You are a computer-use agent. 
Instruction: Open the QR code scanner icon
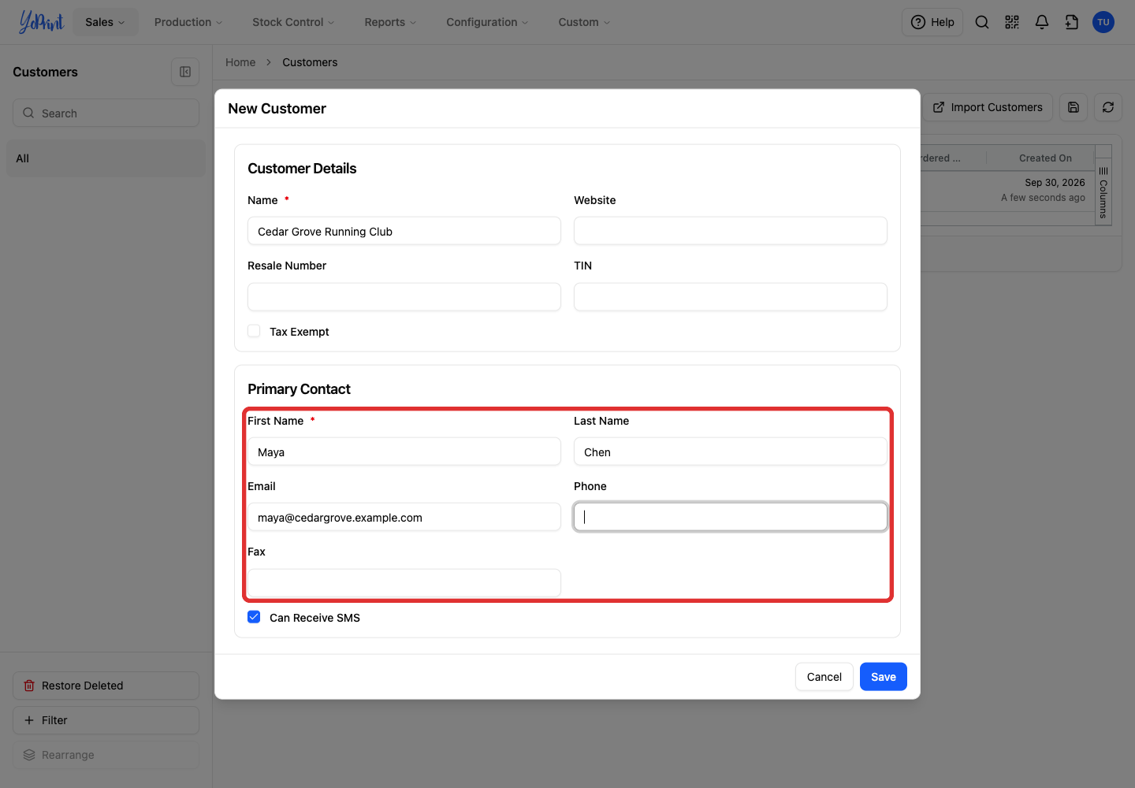click(1012, 22)
